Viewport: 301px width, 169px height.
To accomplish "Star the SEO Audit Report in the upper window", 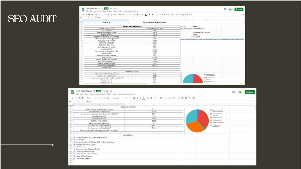I will 111,8.
